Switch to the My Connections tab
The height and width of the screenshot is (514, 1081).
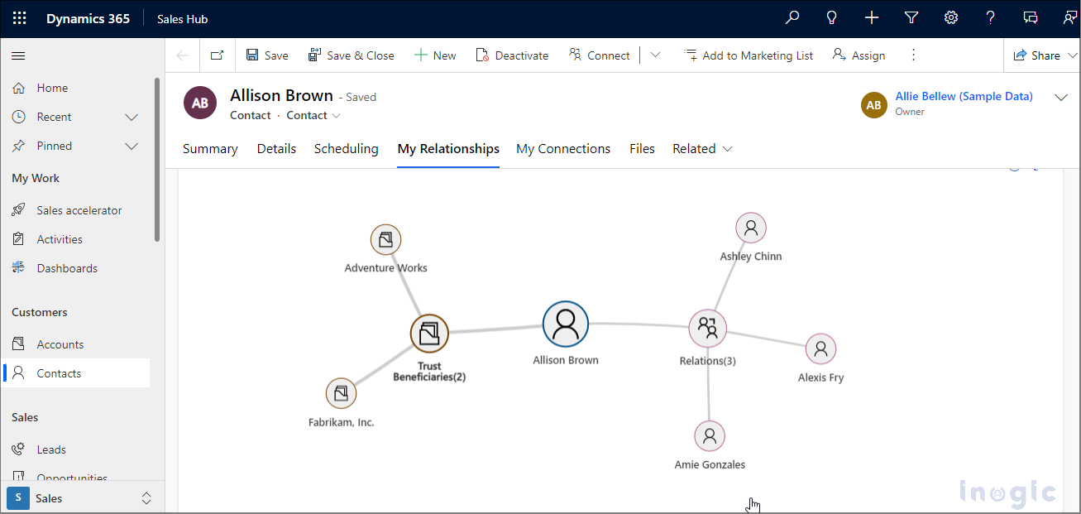tap(563, 149)
